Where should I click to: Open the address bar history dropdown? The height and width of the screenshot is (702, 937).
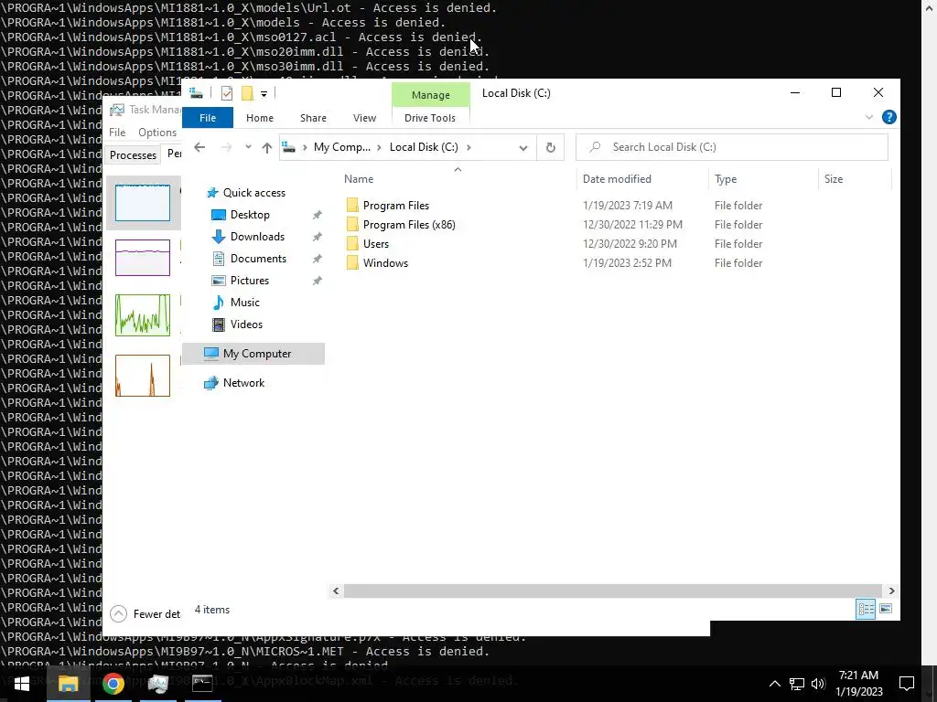(522, 148)
